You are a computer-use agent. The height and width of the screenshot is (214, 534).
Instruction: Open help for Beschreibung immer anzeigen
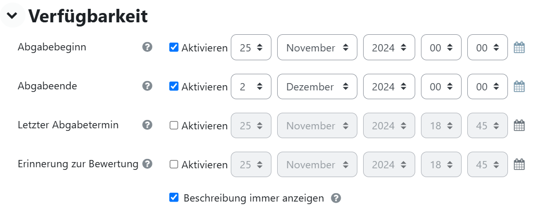pos(336,198)
